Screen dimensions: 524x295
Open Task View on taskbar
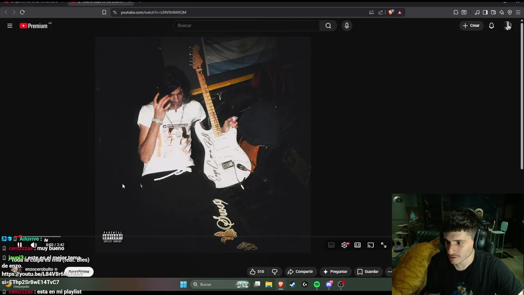coord(257,284)
